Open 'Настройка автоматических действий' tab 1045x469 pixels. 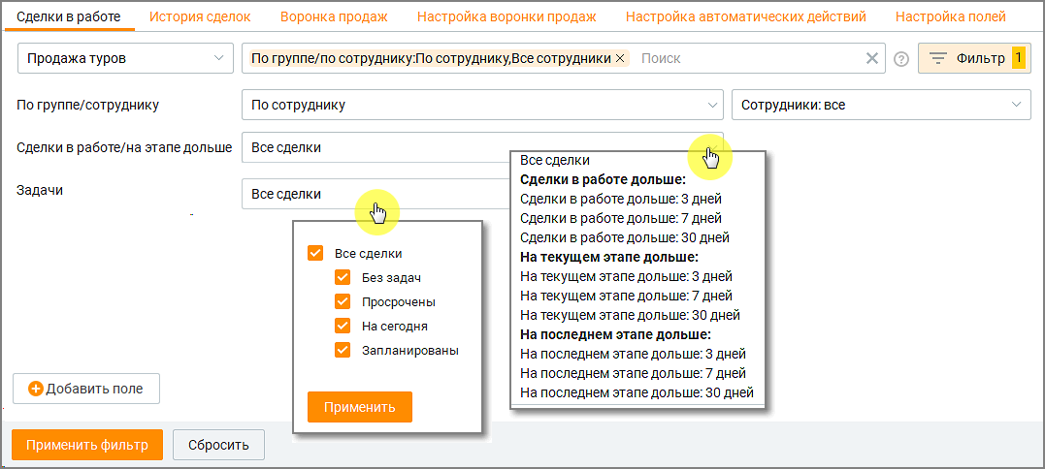746,16
